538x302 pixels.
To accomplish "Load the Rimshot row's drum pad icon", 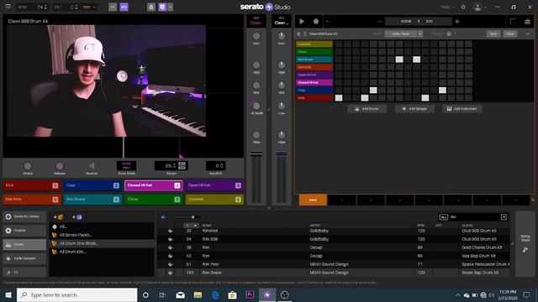I will tap(170, 232).
